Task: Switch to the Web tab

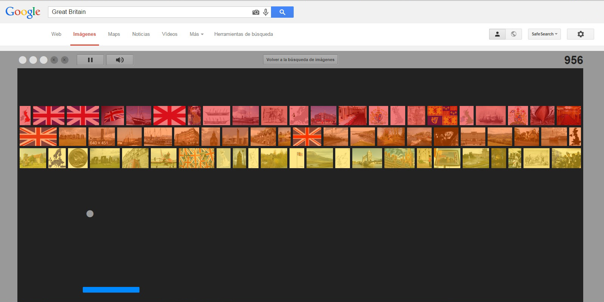Action: pyautogui.click(x=56, y=34)
